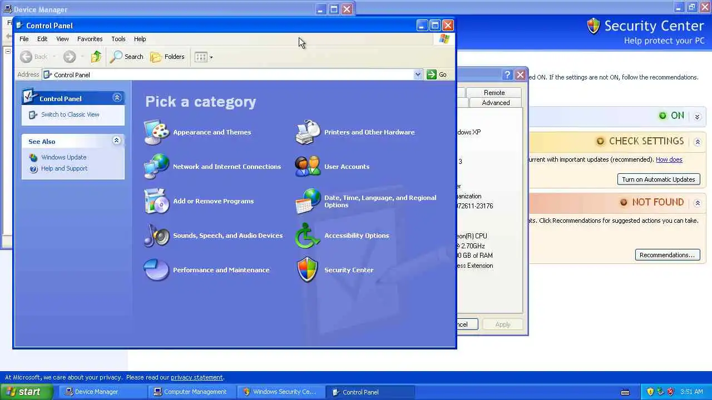712x400 pixels.
Task: Collapse the CHECK SETTINGS section
Action: pyautogui.click(x=698, y=142)
